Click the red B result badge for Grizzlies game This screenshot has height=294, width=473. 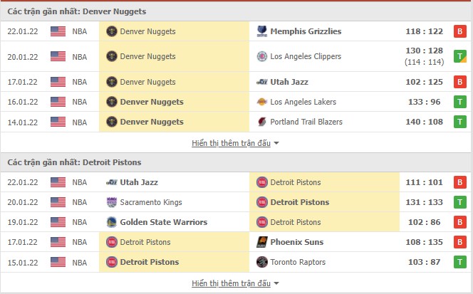point(461,31)
